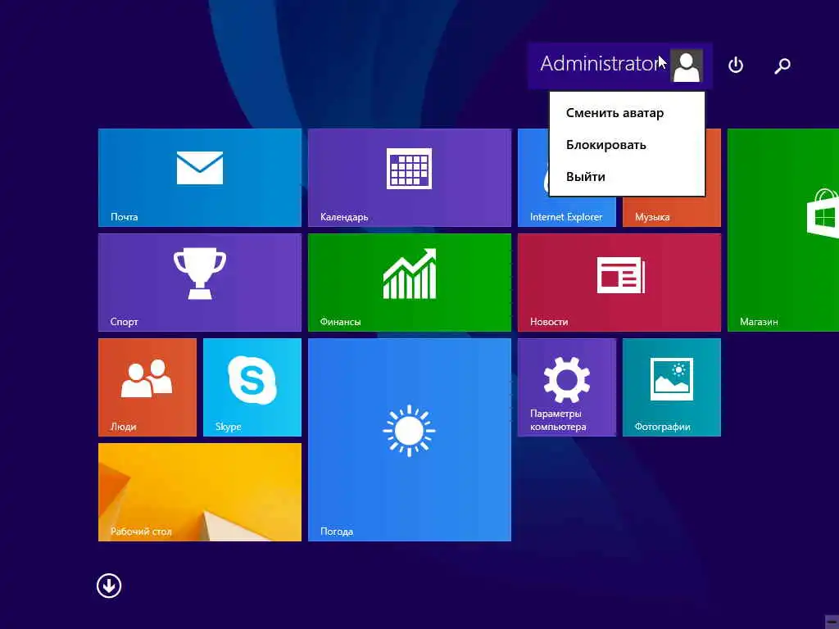
Task: Collapse the Administrator user name menu
Action: (x=600, y=64)
